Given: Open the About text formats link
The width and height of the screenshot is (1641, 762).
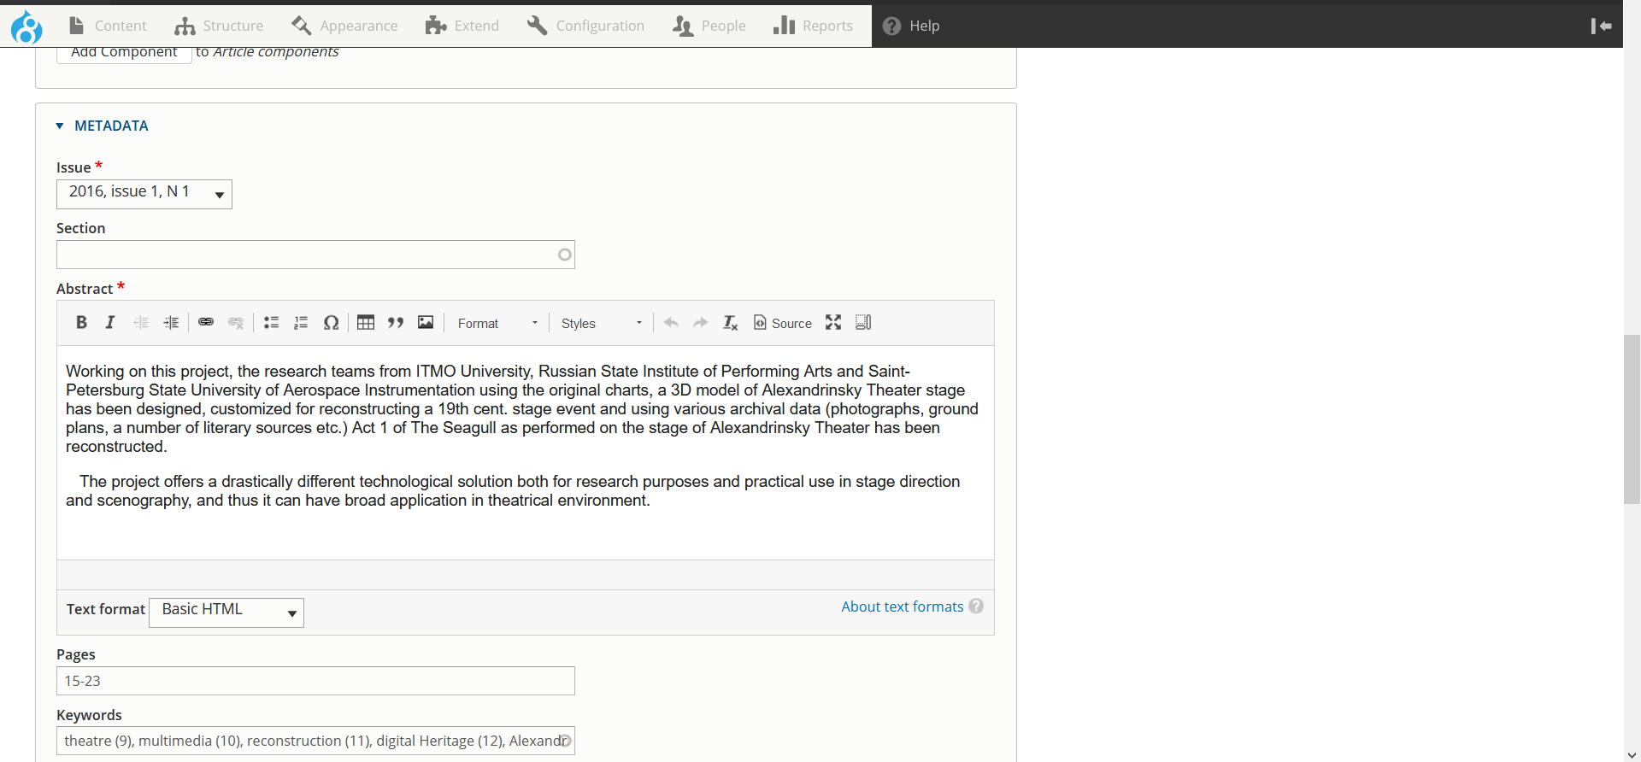Looking at the screenshot, I should [902, 607].
